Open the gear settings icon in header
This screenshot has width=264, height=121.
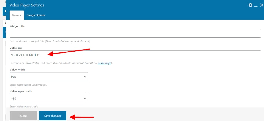coord(250,5)
